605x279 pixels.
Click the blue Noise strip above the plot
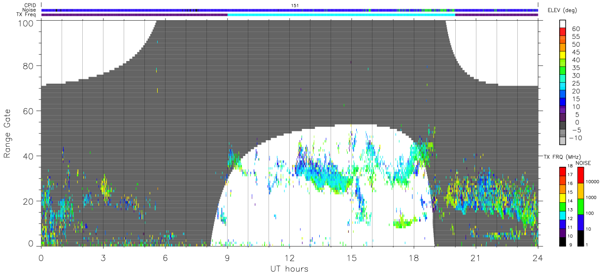[x=289, y=10]
